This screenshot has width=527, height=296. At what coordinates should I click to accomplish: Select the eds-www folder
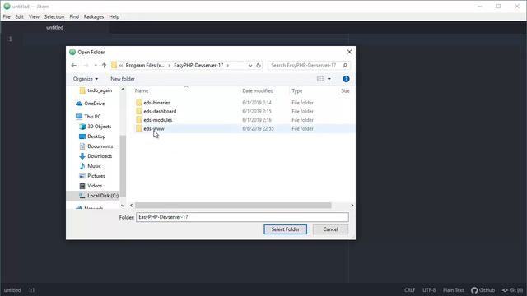click(154, 128)
